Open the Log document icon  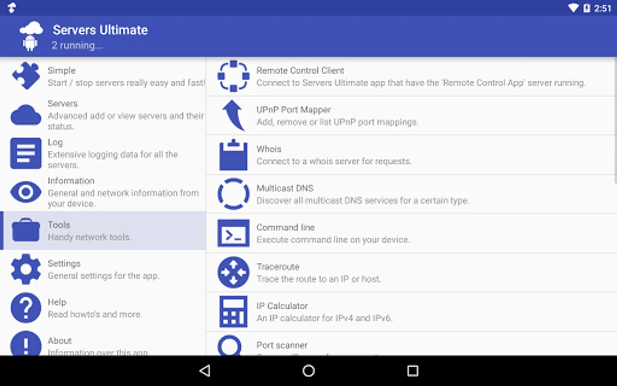[x=26, y=153]
